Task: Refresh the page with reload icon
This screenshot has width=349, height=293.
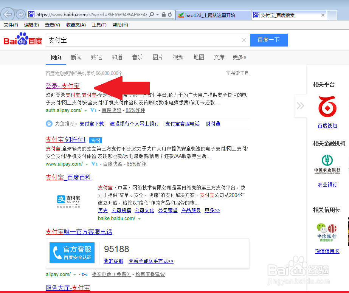Action: [x=170, y=14]
